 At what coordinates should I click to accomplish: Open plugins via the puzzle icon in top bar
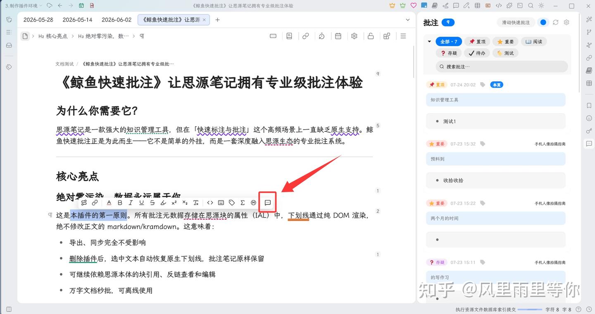509,6
